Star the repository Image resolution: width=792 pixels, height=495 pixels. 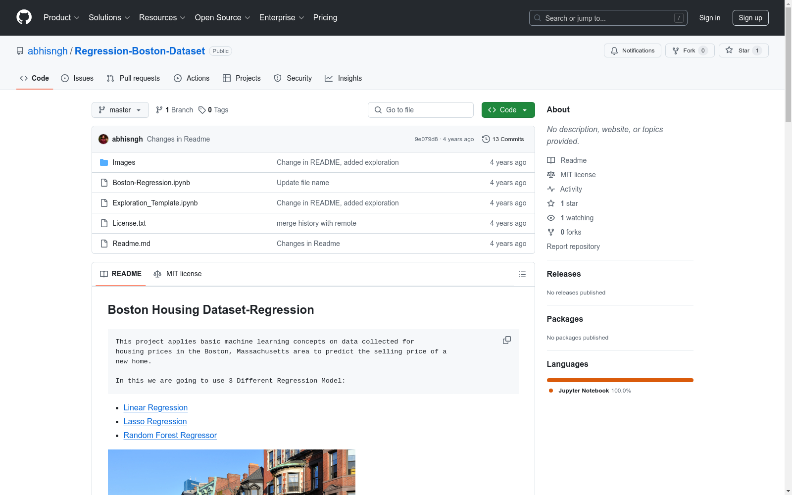coord(743,50)
